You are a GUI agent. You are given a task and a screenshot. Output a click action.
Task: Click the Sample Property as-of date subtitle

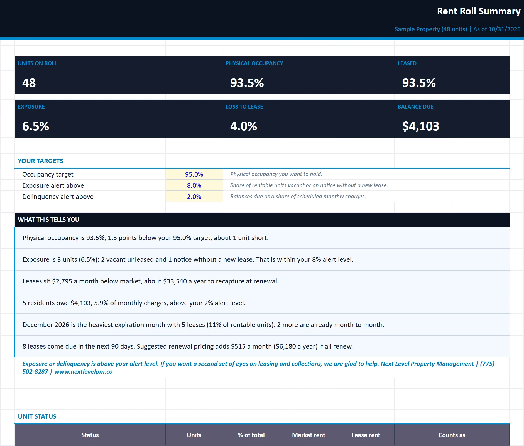pos(457,29)
